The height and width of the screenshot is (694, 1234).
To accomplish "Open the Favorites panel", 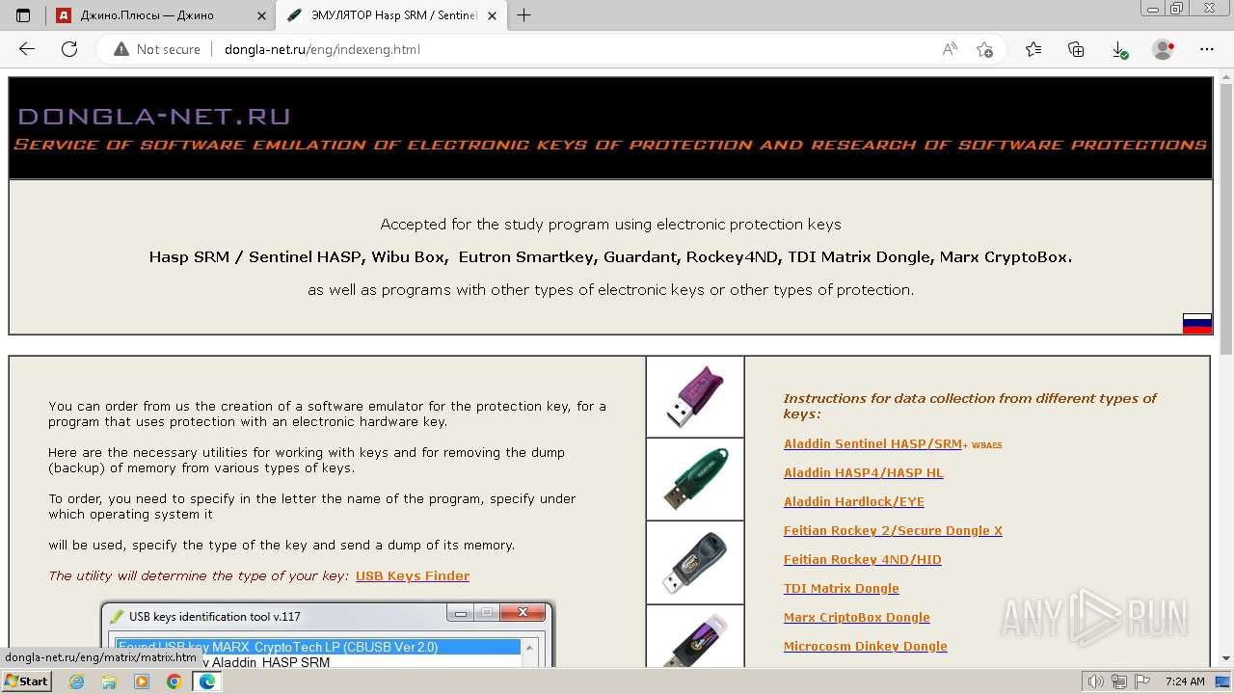I will pyautogui.click(x=1033, y=49).
